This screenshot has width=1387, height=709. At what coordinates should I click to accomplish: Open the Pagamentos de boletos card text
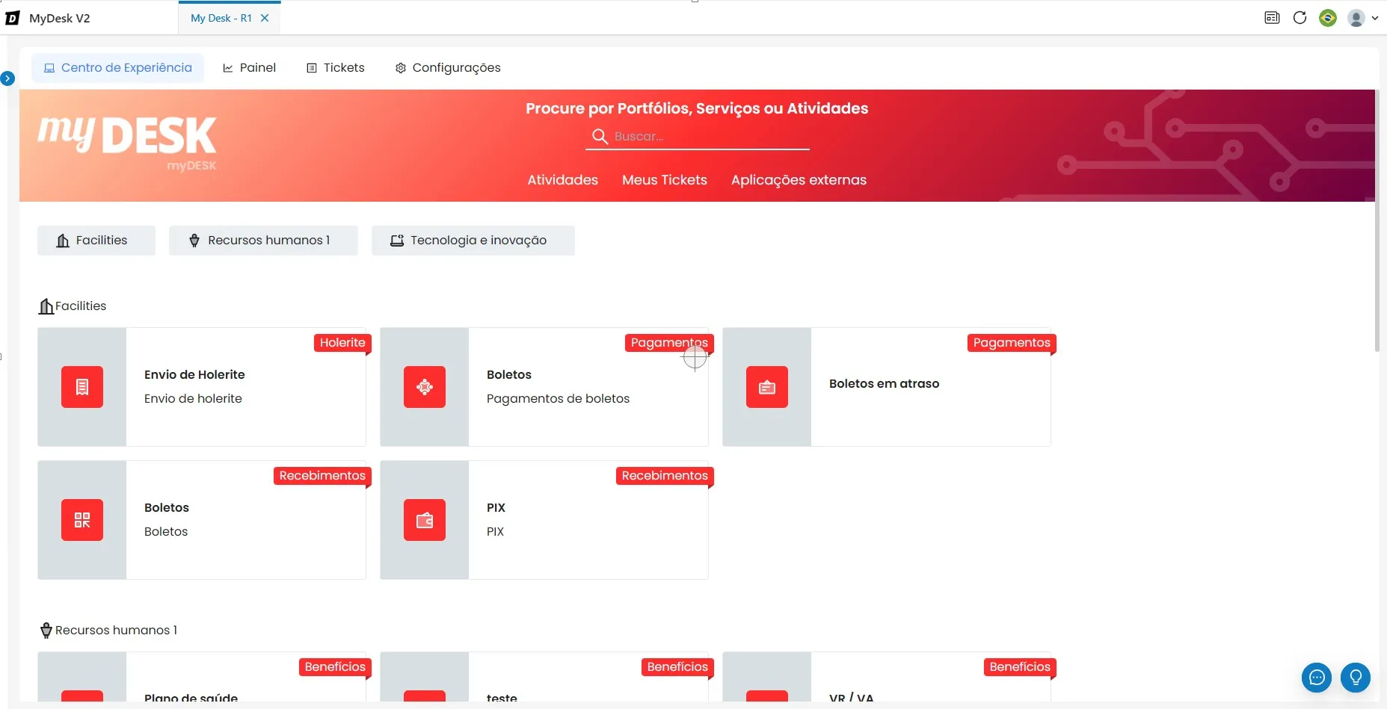pos(558,399)
